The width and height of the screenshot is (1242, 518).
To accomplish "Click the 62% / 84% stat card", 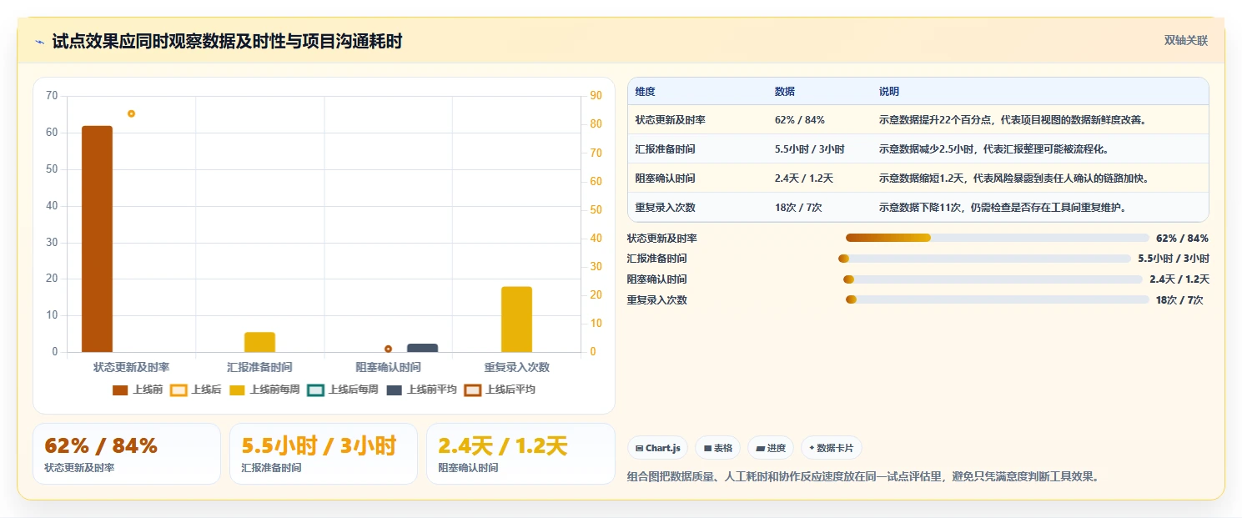I will tap(127, 454).
